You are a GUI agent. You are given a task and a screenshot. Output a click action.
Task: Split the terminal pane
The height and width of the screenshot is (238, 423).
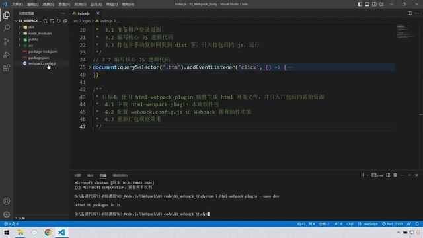[388, 175]
